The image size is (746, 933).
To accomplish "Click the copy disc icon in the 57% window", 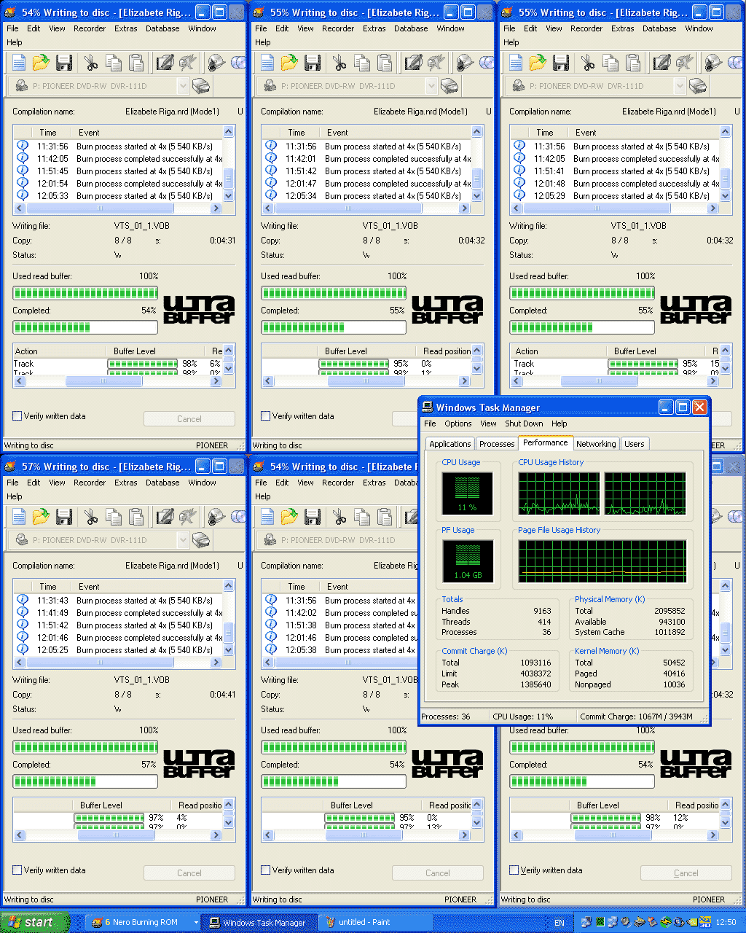I will tap(238, 517).
